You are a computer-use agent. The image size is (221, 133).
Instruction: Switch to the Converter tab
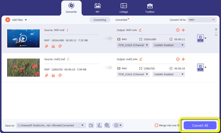(x=71, y=8)
